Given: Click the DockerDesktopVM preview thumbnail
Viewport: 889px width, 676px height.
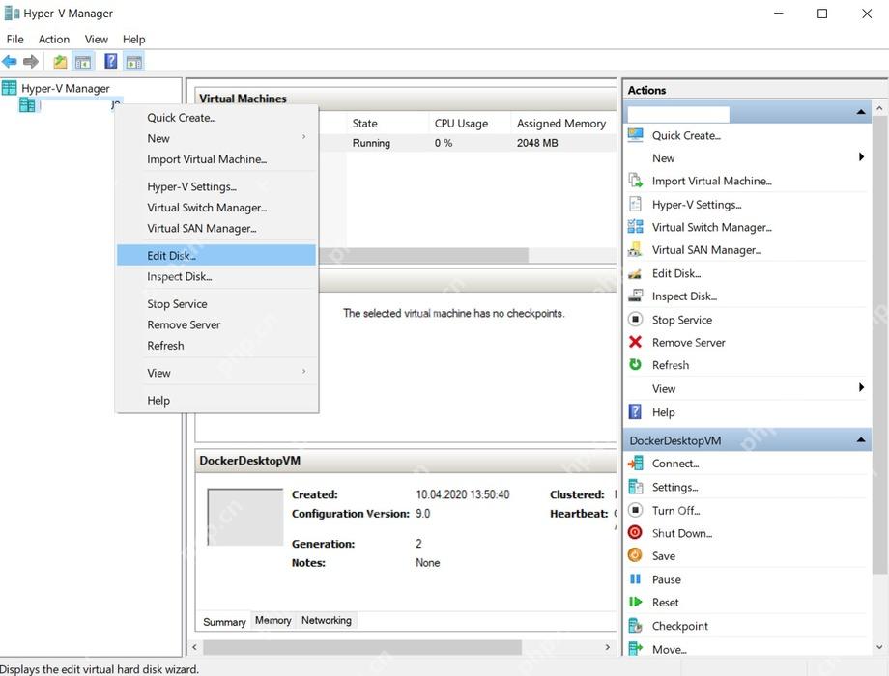Looking at the screenshot, I should [244, 517].
